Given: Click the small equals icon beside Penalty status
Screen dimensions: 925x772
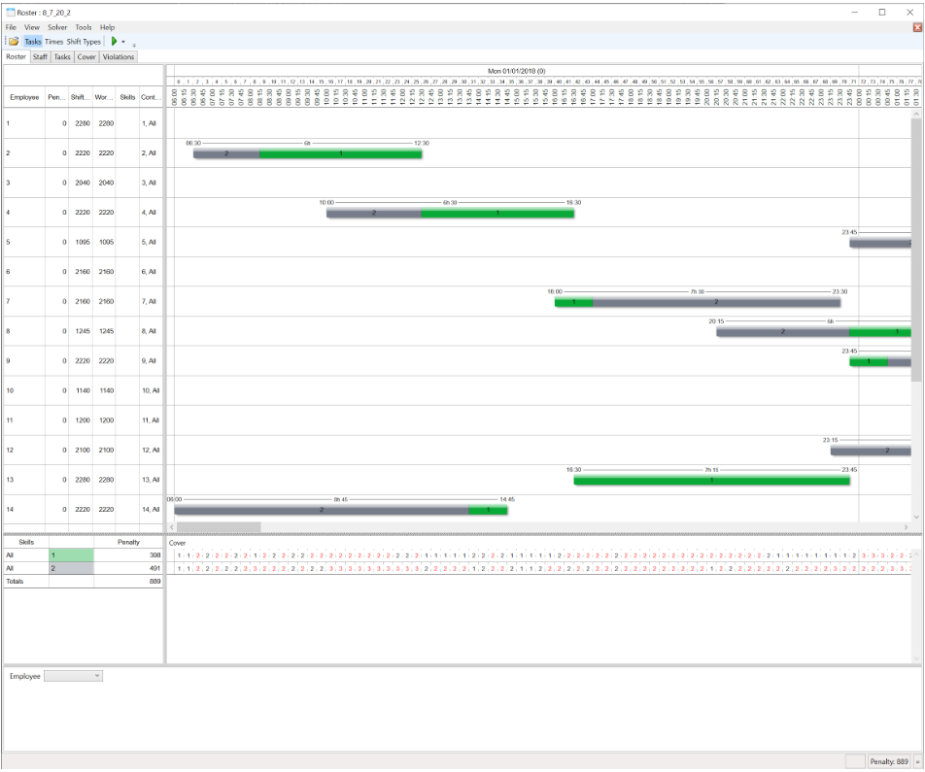Looking at the screenshot, I should point(918,762).
